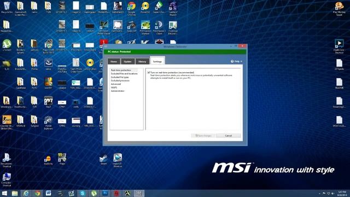Screen dimensions: 350x197
Task: Open the uTorrent desktop icon
Action: (7, 45)
